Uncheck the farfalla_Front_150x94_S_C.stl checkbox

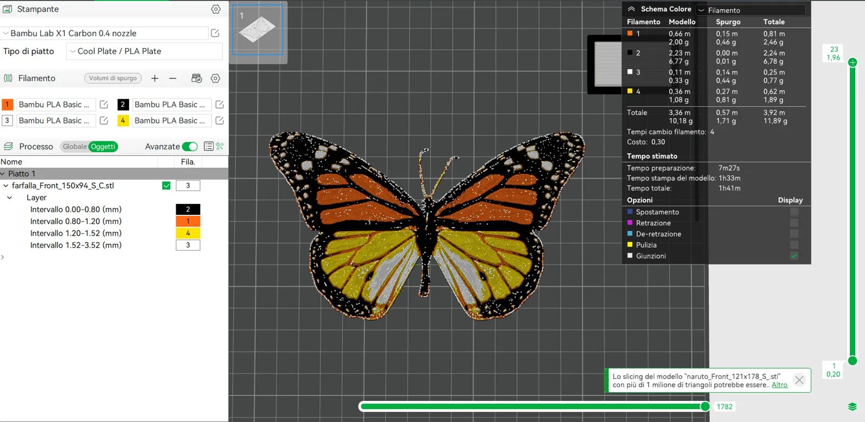pos(167,186)
